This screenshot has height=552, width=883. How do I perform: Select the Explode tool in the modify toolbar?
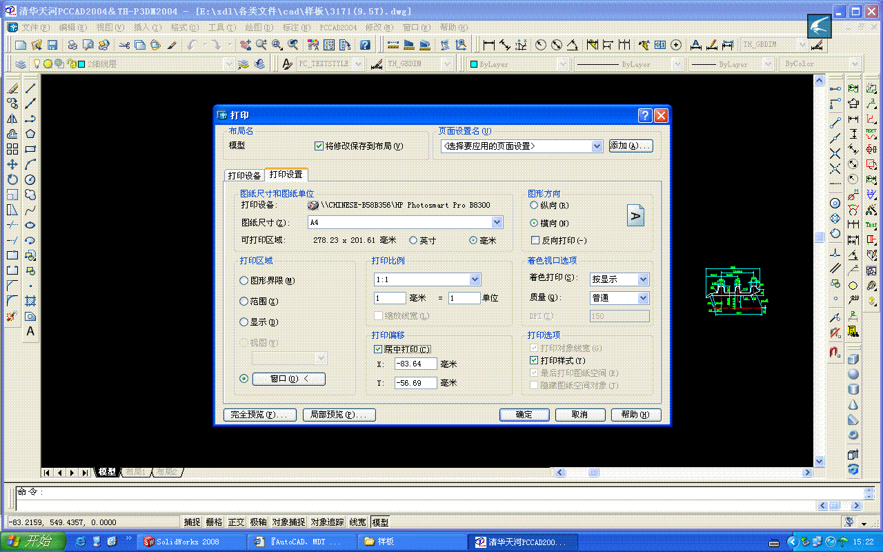12,316
